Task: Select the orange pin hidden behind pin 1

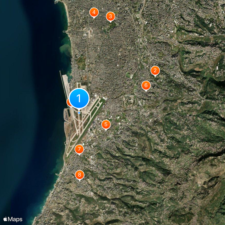Action: pyautogui.click(x=68, y=102)
